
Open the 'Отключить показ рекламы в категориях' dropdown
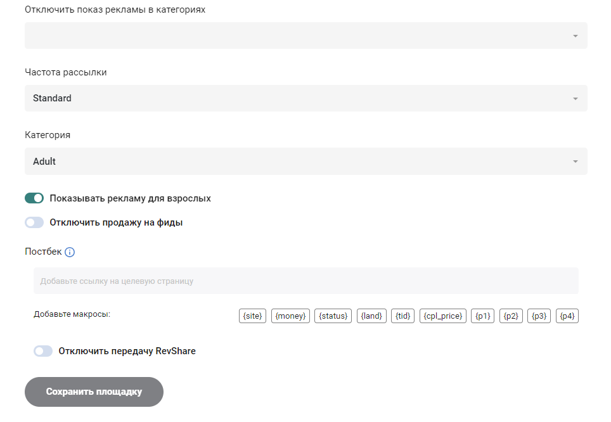[306, 35]
